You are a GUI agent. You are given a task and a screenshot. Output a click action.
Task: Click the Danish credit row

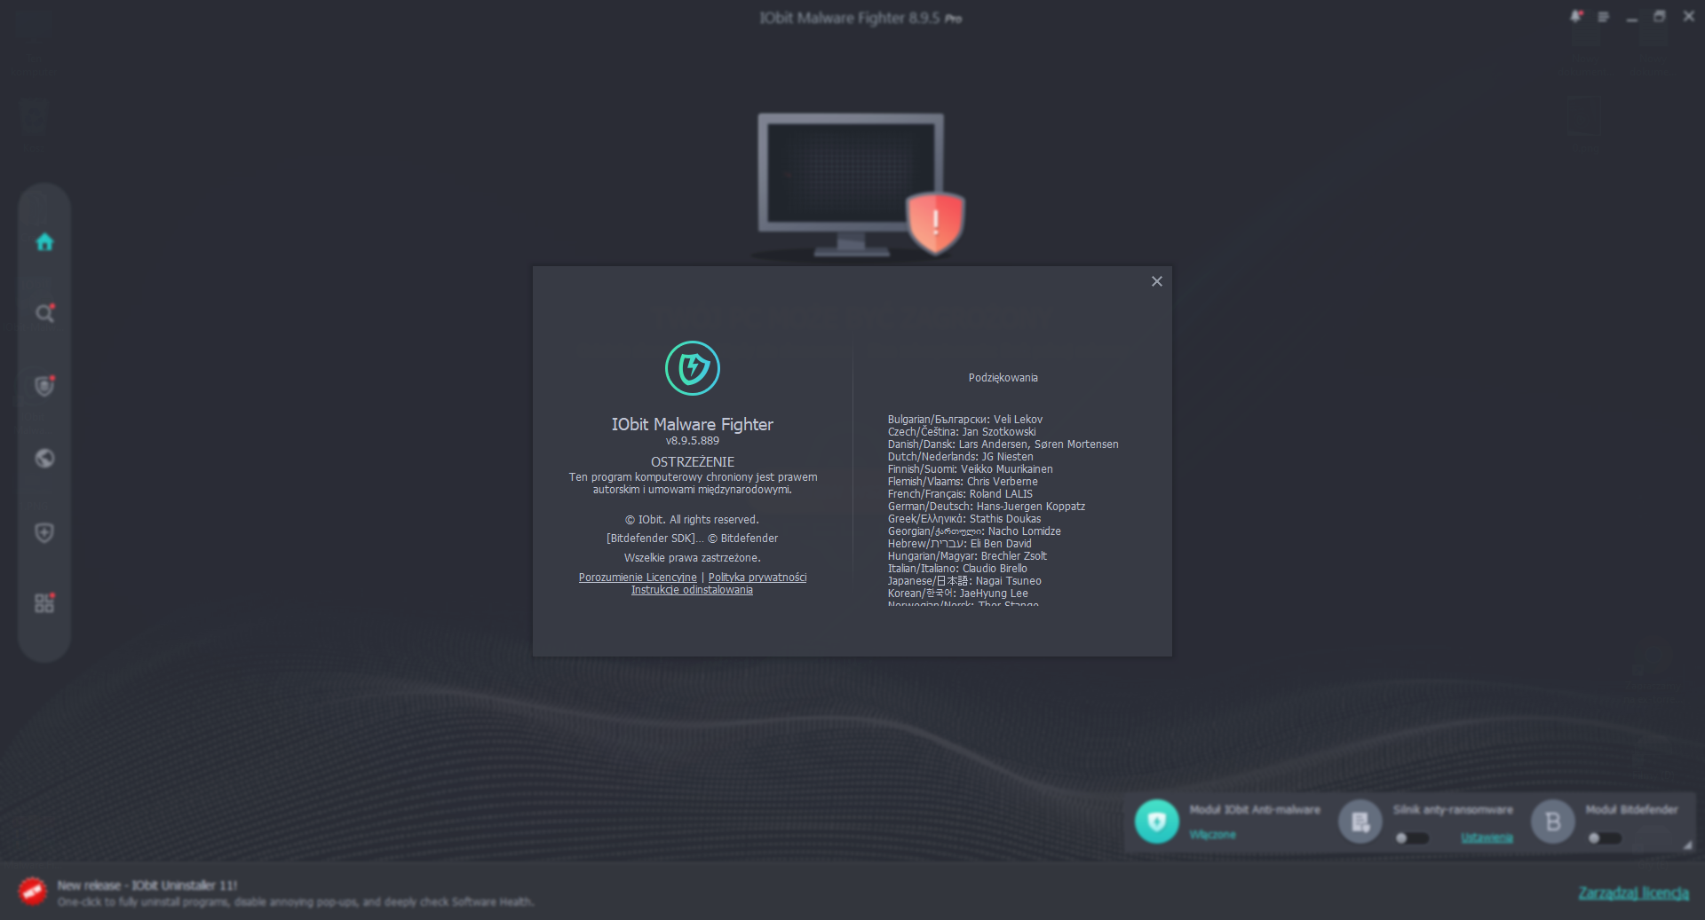1003,444
